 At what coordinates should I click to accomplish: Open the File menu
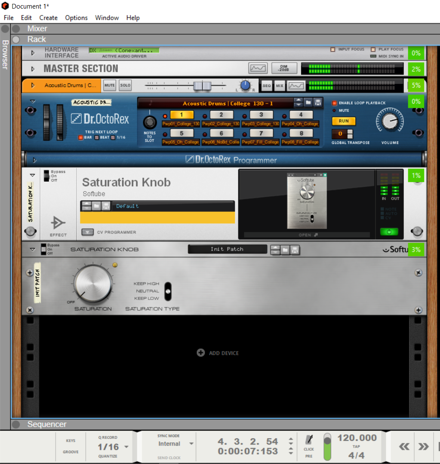tap(9, 18)
